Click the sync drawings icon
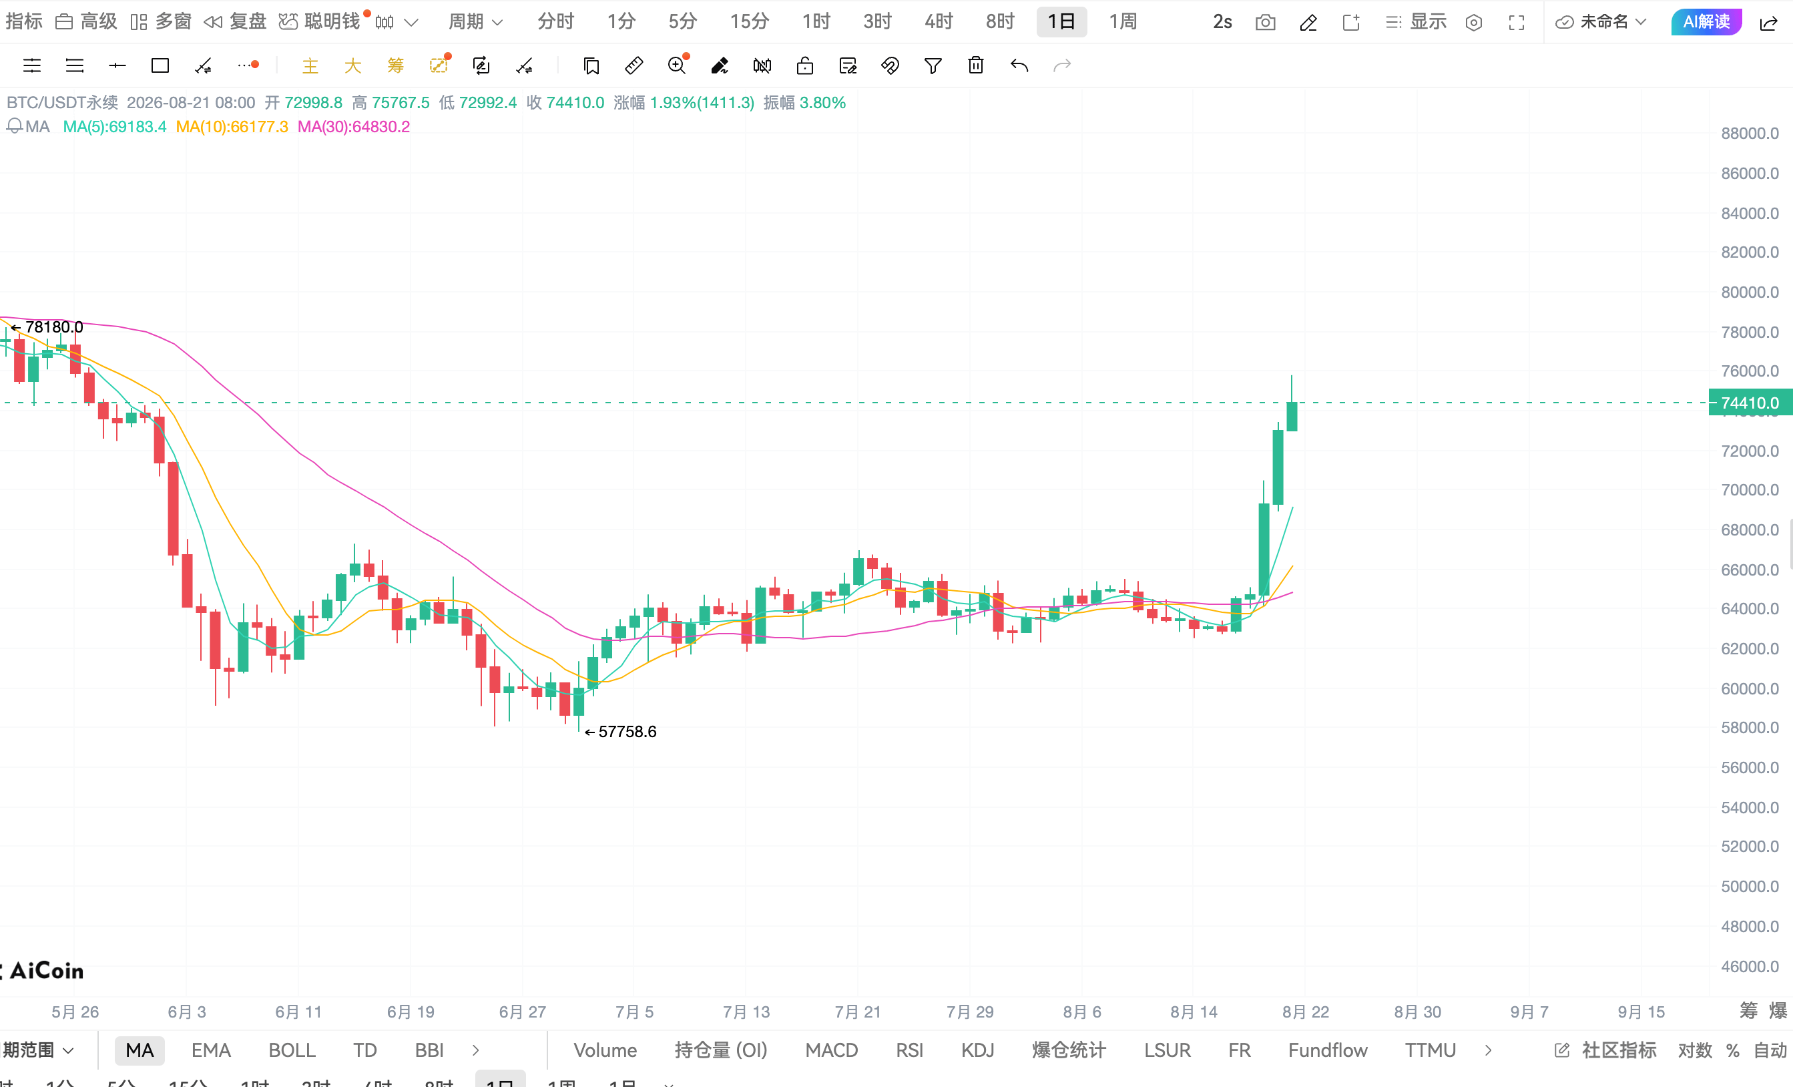Screen dimensions: 1793x1087 (x=481, y=66)
